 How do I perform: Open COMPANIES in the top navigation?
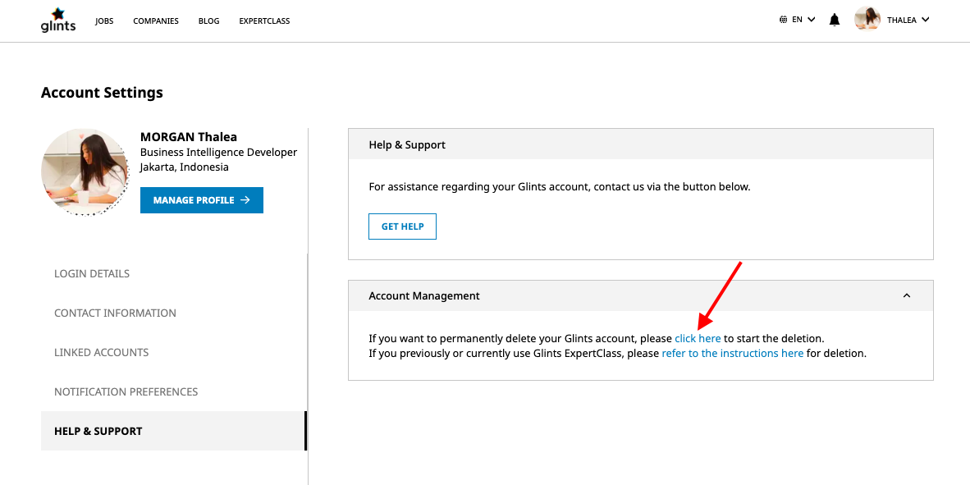pos(156,21)
